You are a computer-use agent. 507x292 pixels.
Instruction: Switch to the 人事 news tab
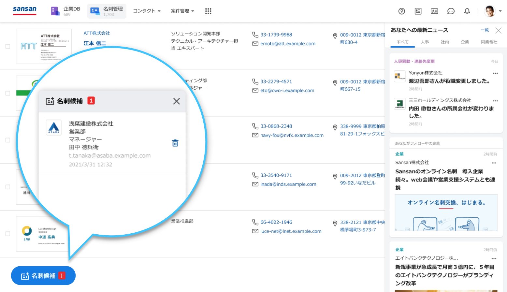425,42
